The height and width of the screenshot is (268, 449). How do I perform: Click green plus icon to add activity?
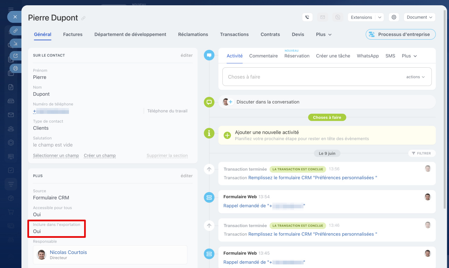coord(227,135)
